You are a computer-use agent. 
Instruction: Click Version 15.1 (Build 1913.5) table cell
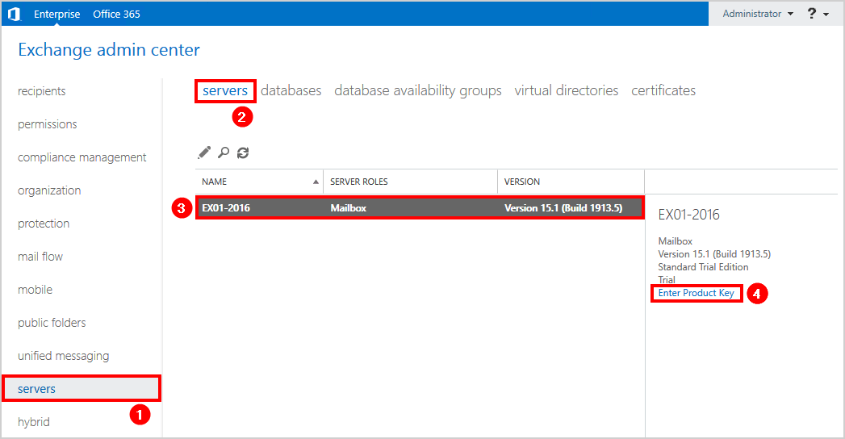[563, 208]
